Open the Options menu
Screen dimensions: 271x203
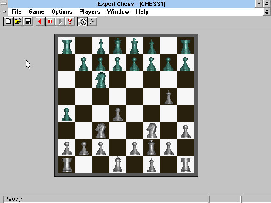click(x=62, y=12)
